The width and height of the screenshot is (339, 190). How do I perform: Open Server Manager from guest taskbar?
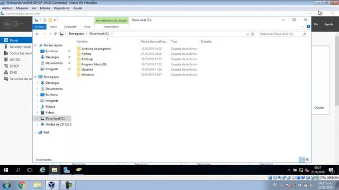coord(67,170)
